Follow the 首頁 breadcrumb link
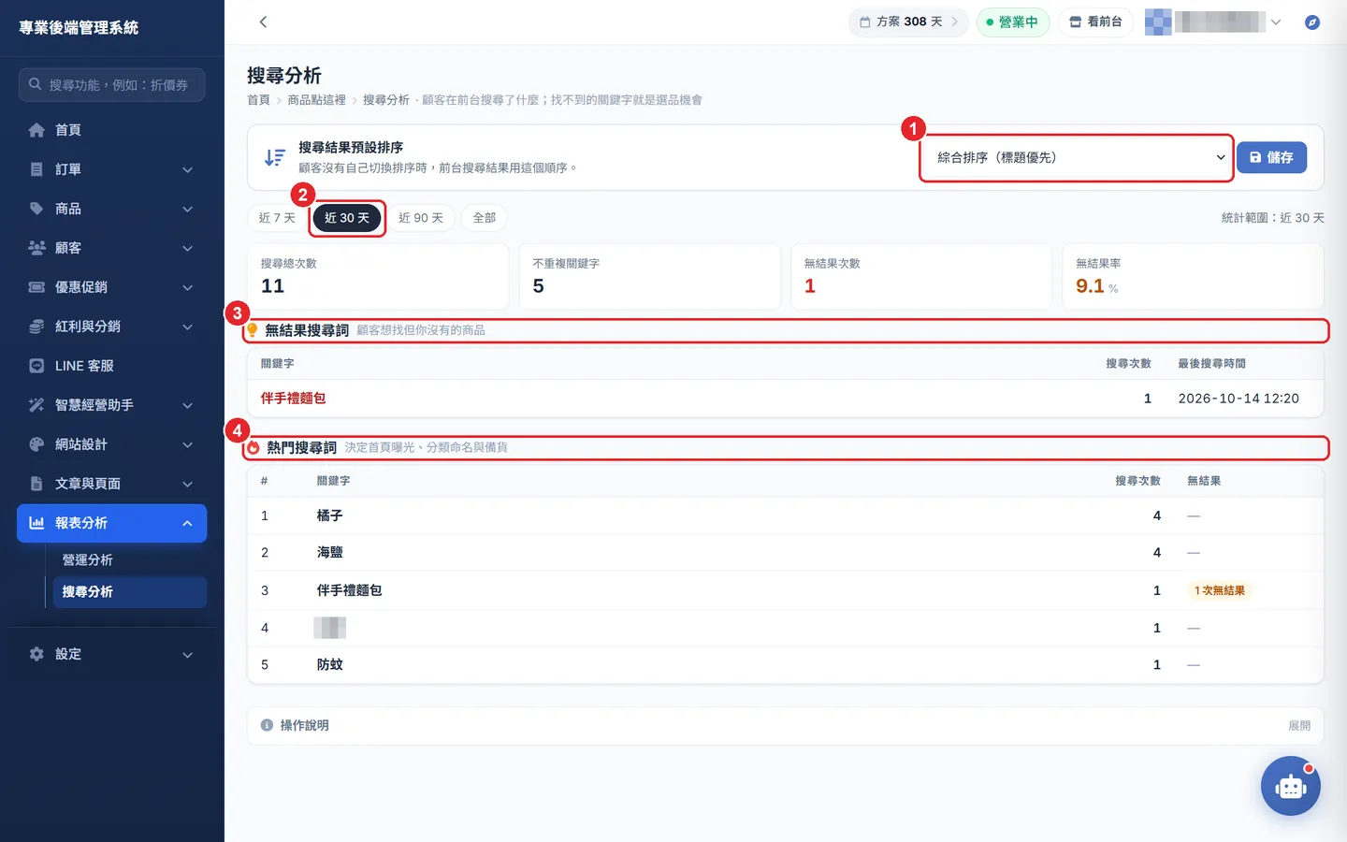Image resolution: width=1347 pixels, height=842 pixels. click(x=258, y=100)
